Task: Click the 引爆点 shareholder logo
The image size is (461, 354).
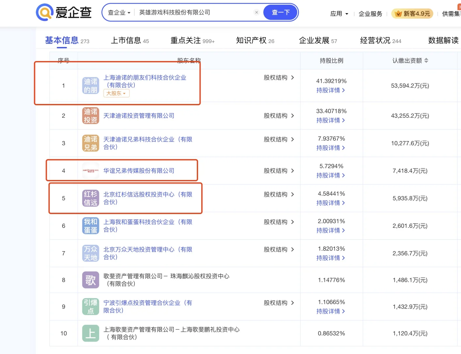Action: click(x=90, y=306)
